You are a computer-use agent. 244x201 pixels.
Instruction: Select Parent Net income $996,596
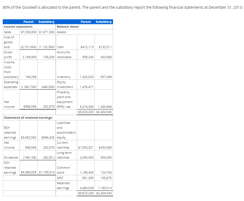click(x=30, y=107)
